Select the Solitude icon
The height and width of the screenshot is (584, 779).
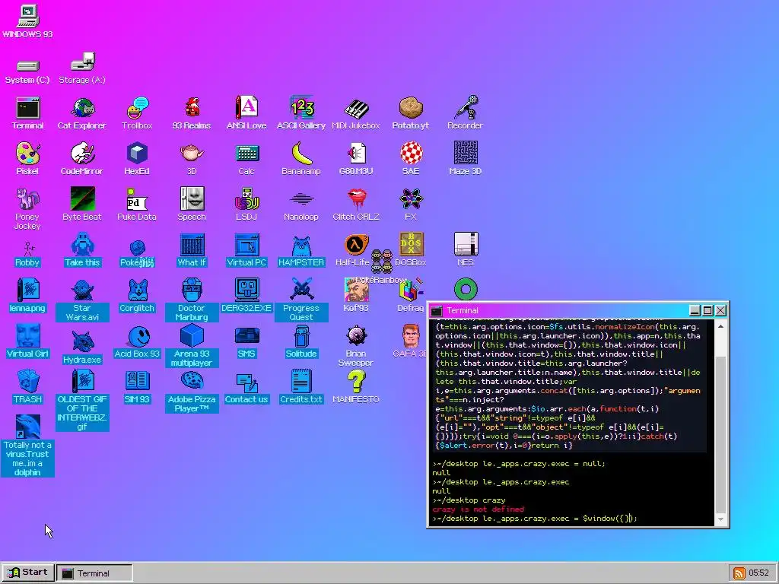point(301,341)
